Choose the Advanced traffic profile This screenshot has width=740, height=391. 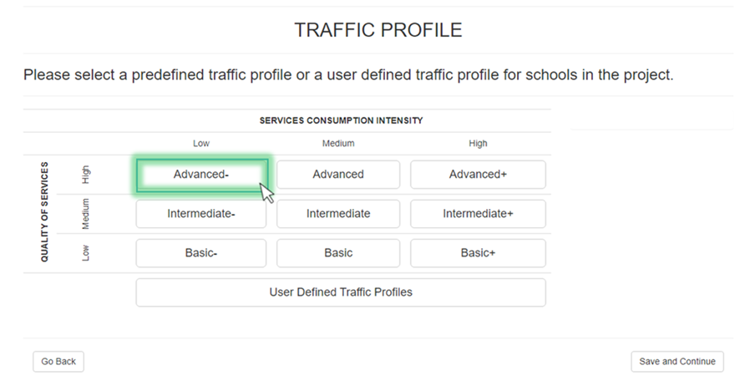point(338,175)
